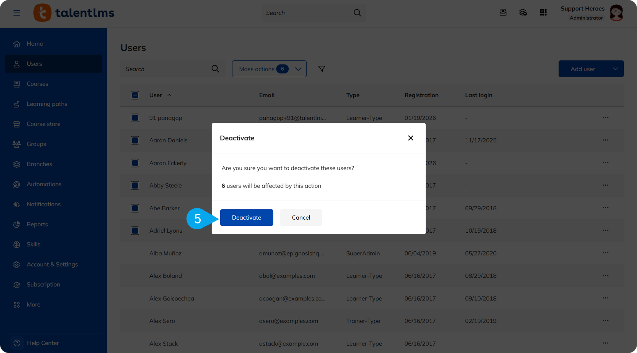This screenshot has height=353, width=637.
Task: Open the Alba Muñoz user
Action: click(x=165, y=253)
